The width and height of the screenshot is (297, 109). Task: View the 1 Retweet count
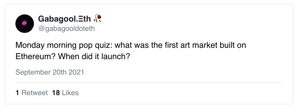(32, 93)
